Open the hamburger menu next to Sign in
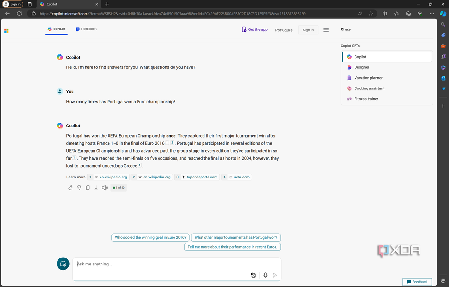Viewport: 449px width, 287px height. coord(326,30)
